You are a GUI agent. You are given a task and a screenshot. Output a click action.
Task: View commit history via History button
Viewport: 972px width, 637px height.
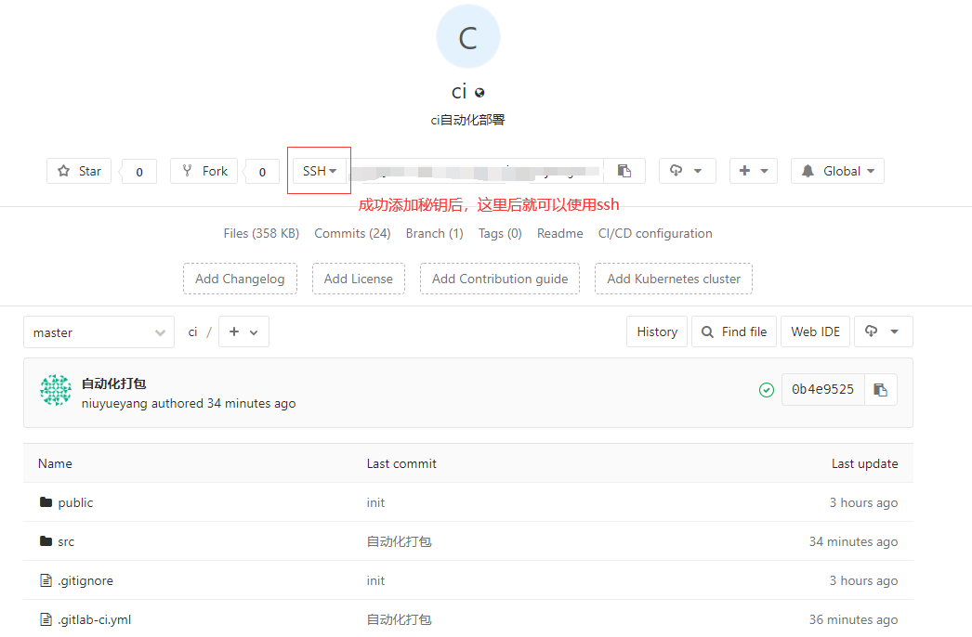[x=656, y=331]
